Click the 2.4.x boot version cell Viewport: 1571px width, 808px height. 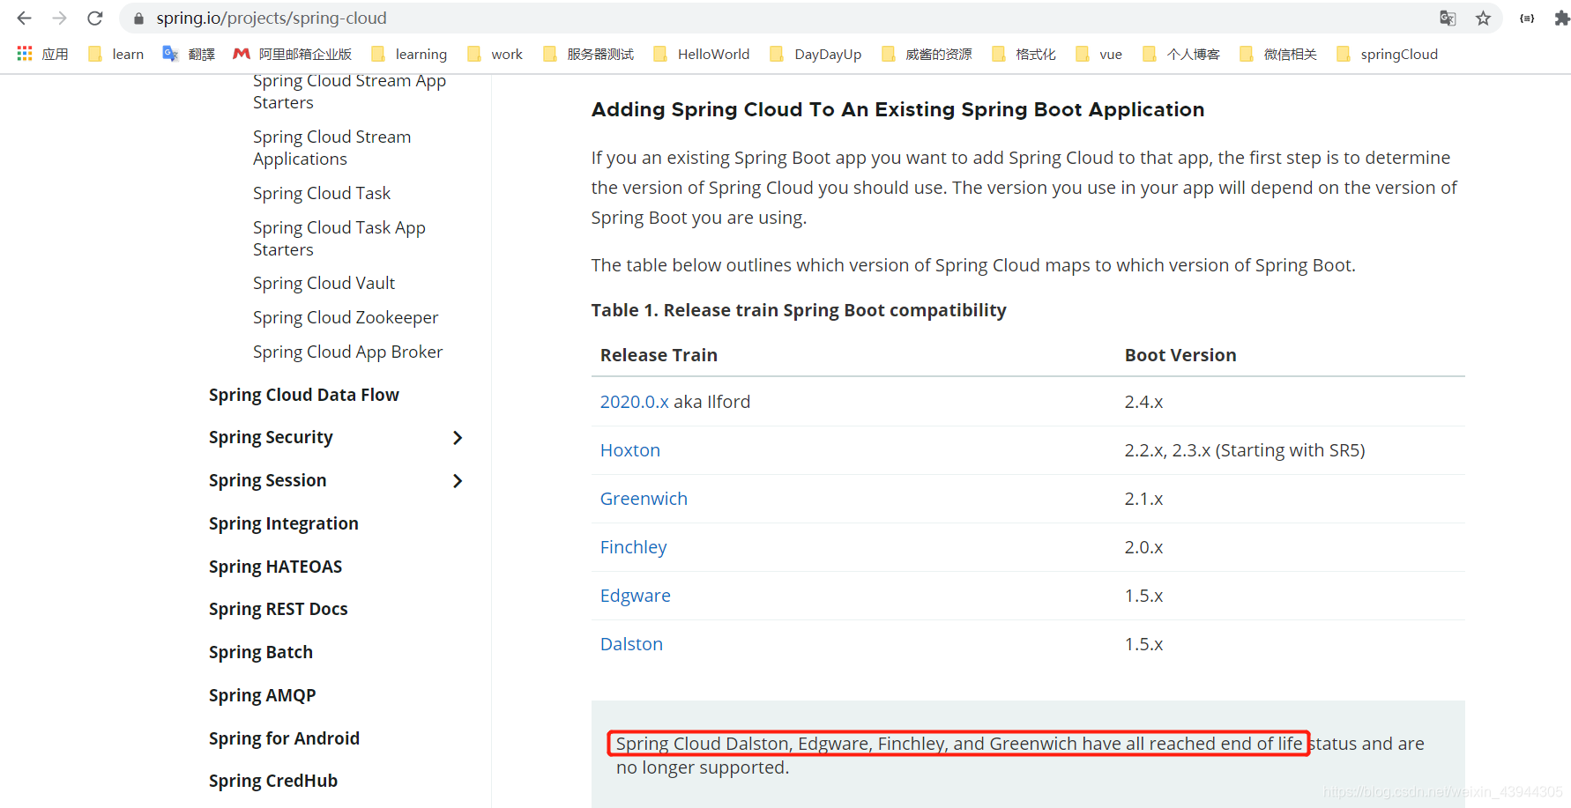point(1143,402)
